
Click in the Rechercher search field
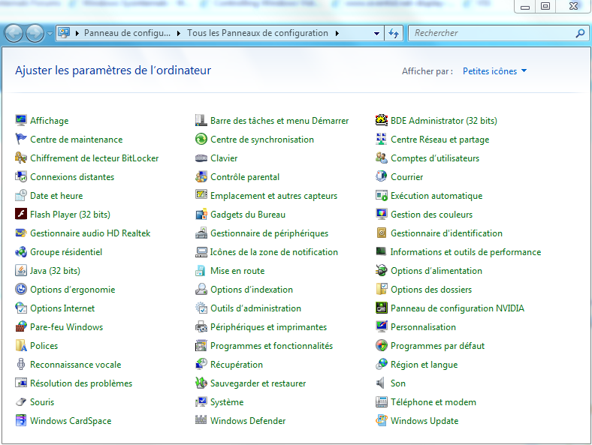(x=492, y=33)
